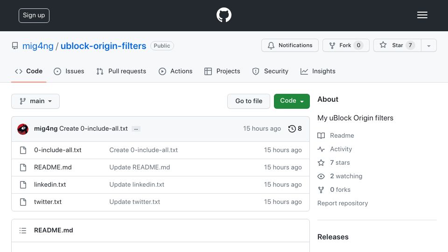Open commit message Update twitter.txt
This screenshot has width=448, height=252.
tap(134, 202)
